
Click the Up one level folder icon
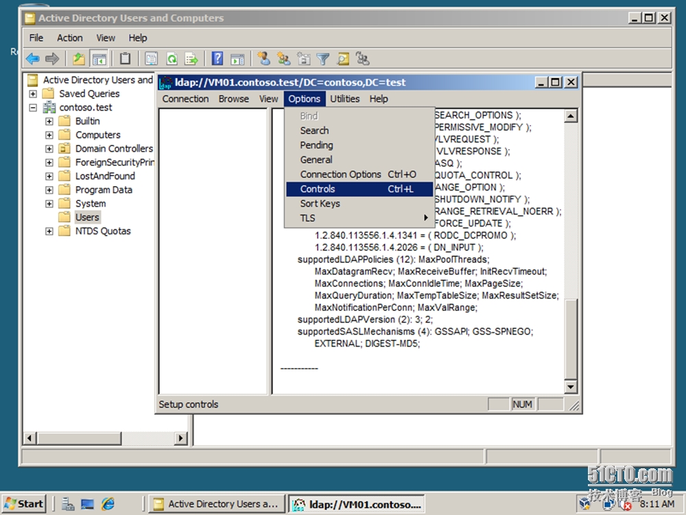79,58
